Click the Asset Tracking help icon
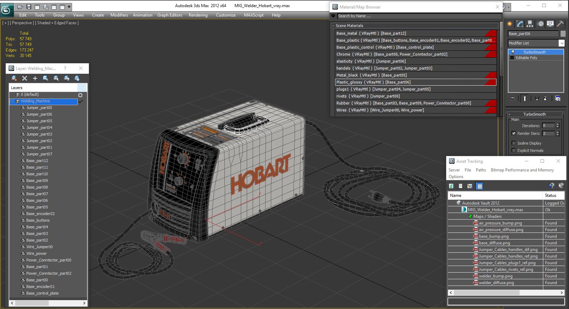Image resolution: width=569 pixels, height=309 pixels. point(552,186)
